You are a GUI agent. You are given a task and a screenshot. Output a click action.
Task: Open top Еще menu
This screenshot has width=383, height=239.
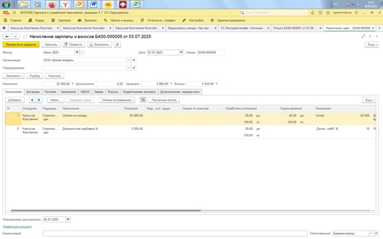tap(371, 45)
